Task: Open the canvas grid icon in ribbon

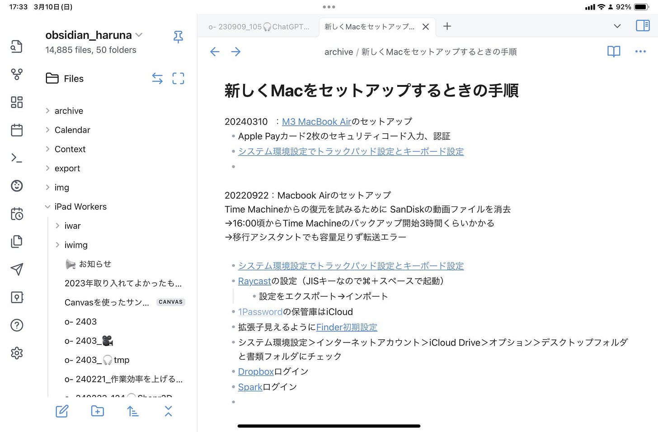Action: pos(17,102)
